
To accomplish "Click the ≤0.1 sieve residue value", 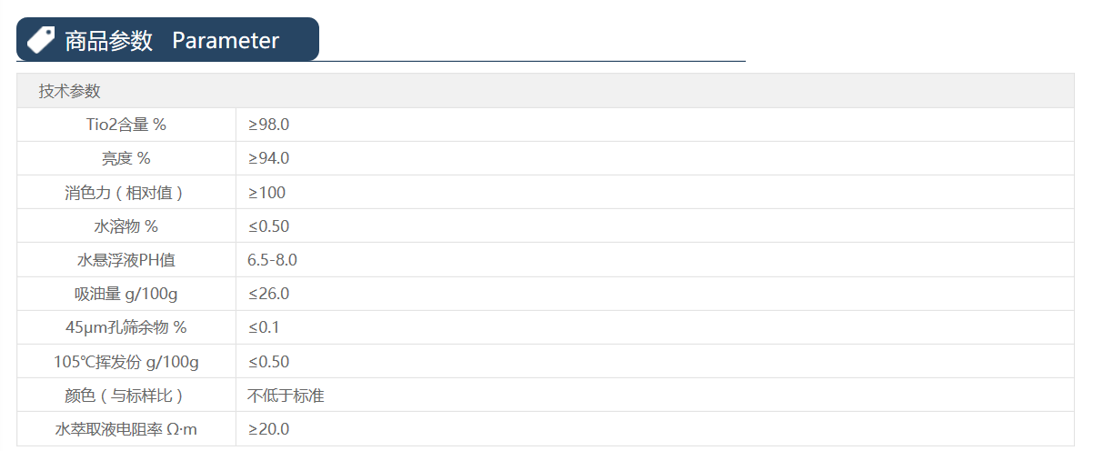I will (264, 327).
